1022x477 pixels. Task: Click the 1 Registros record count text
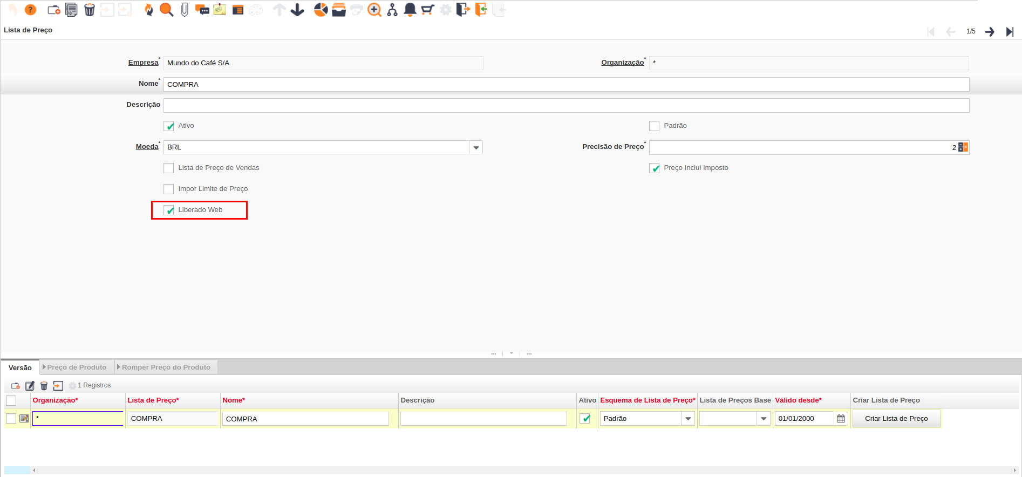tap(94, 385)
